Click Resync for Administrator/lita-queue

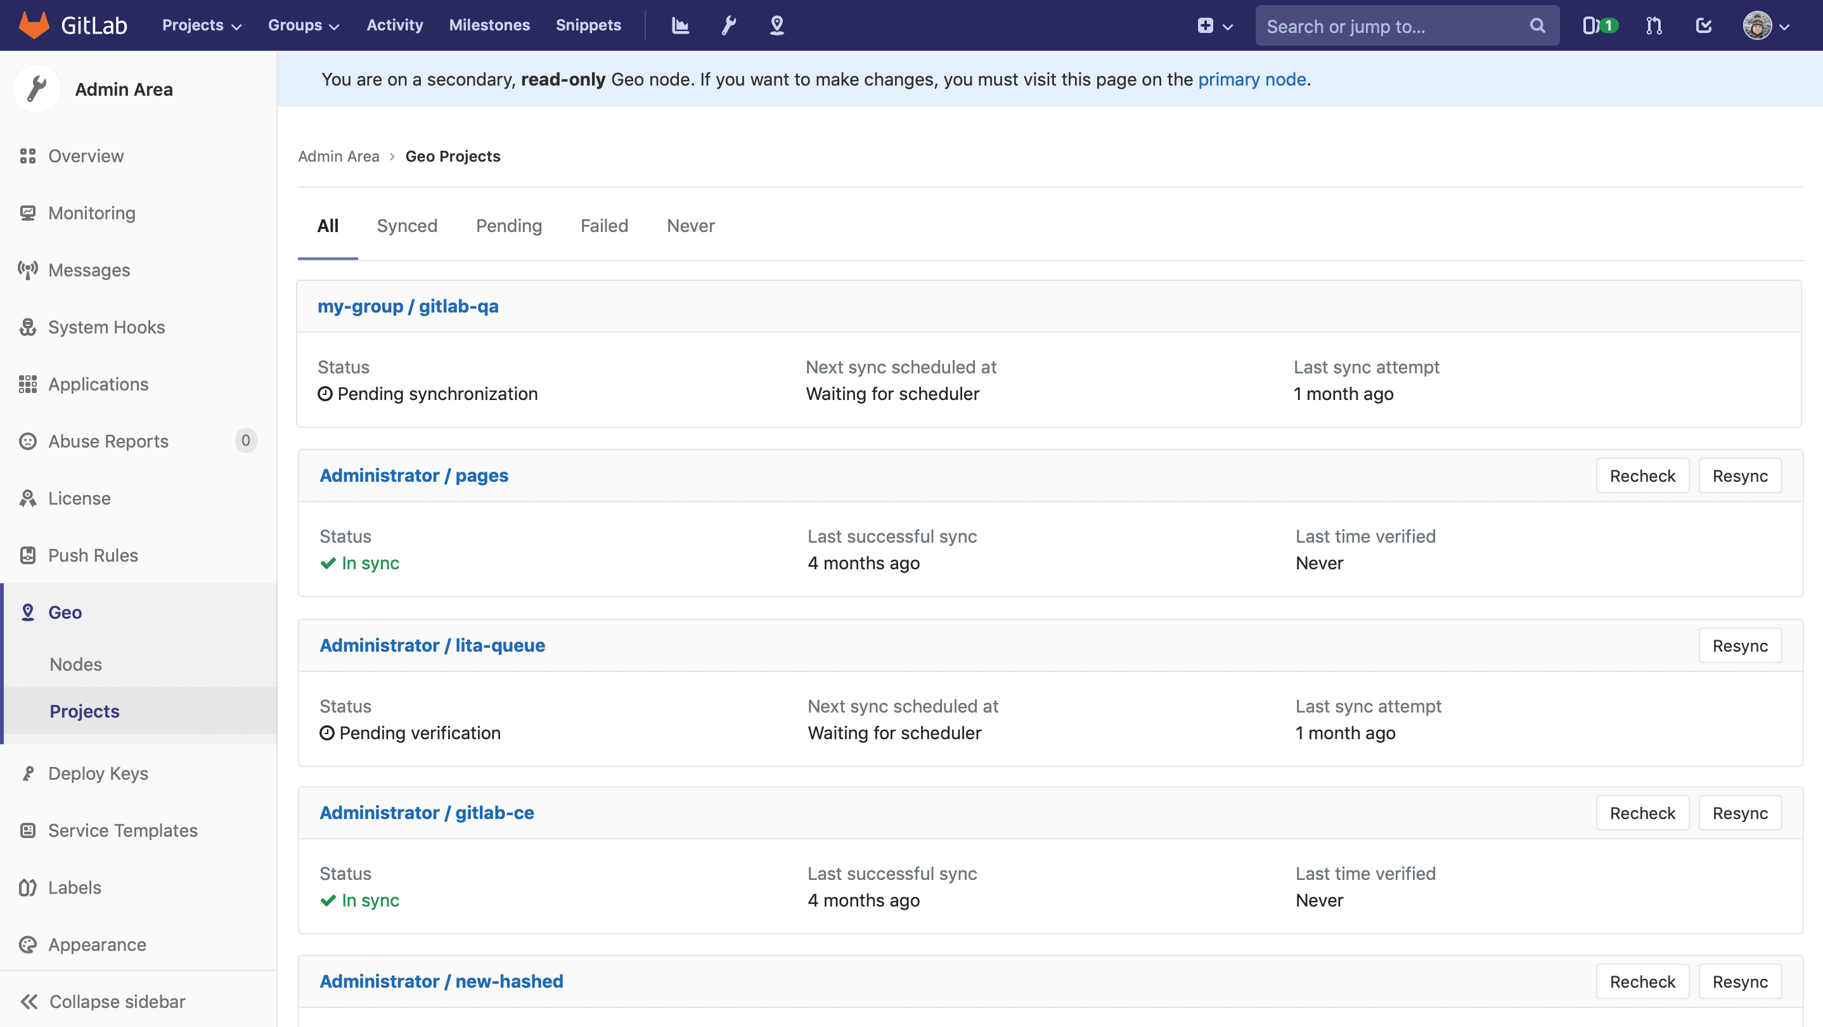(x=1741, y=645)
